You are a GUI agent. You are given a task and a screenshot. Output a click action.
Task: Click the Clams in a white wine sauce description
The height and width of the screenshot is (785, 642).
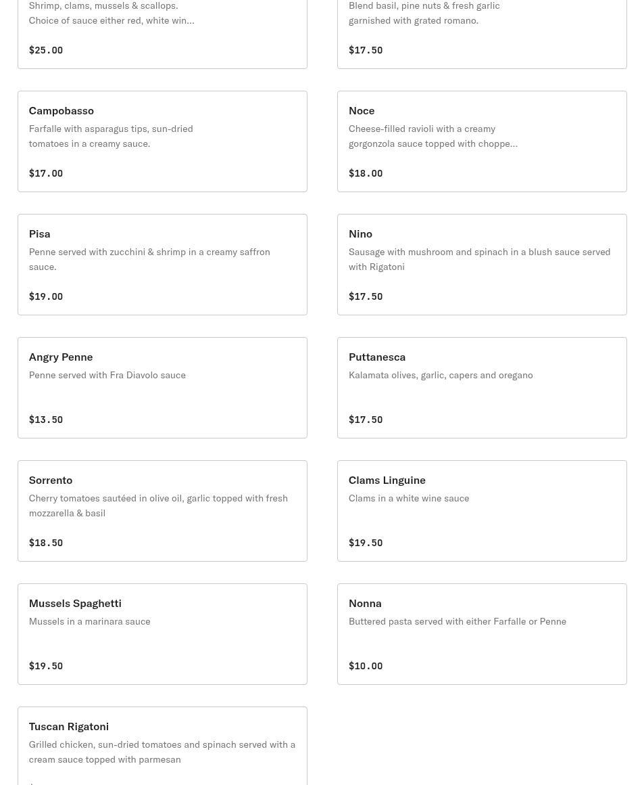tap(408, 498)
